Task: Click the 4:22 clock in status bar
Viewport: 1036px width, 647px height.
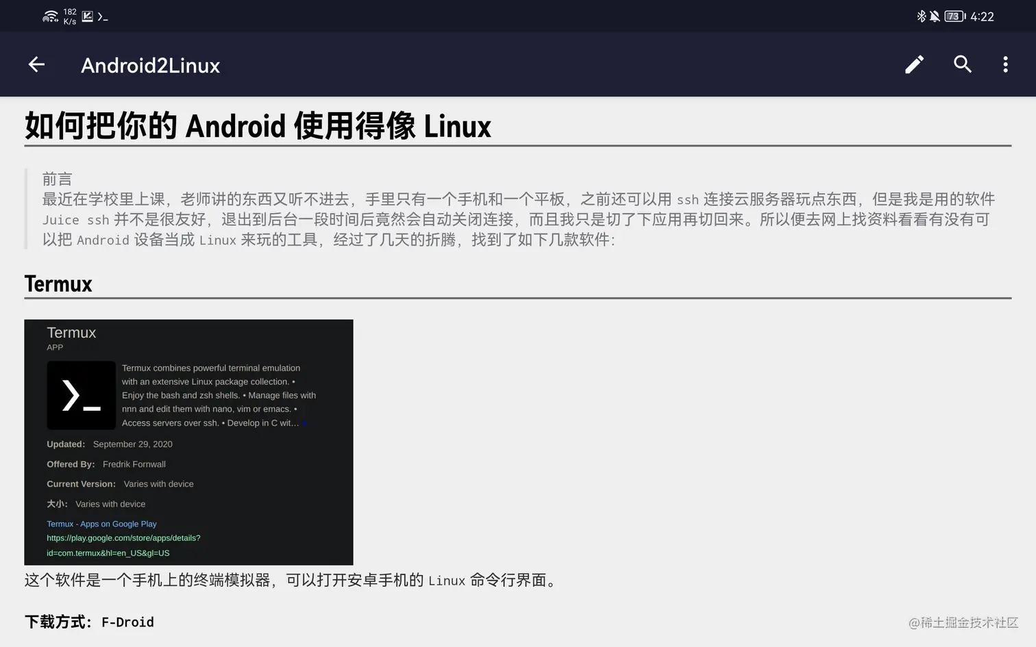Action: (982, 16)
